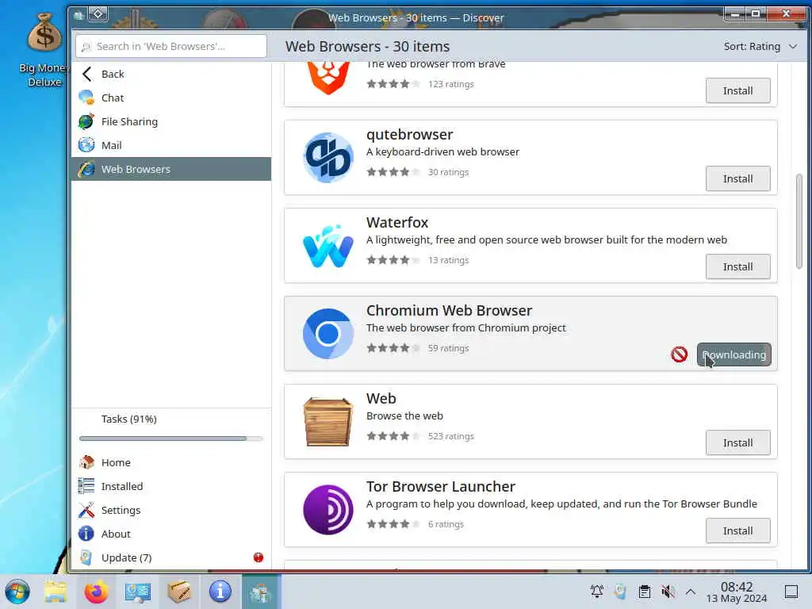Select the Web Browsers category
Image resolution: width=812 pixels, height=609 pixels.
pyautogui.click(x=171, y=169)
